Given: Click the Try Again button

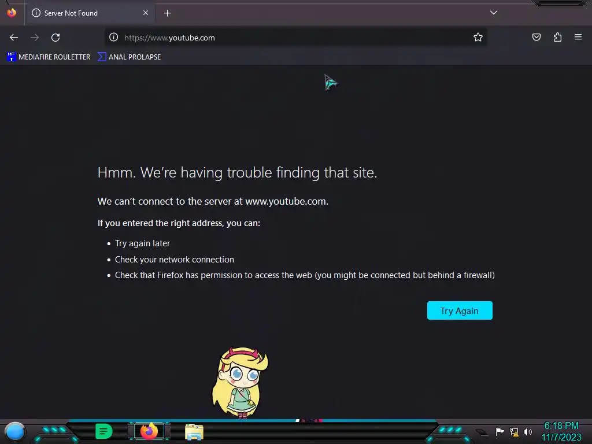Looking at the screenshot, I should [x=460, y=310].
